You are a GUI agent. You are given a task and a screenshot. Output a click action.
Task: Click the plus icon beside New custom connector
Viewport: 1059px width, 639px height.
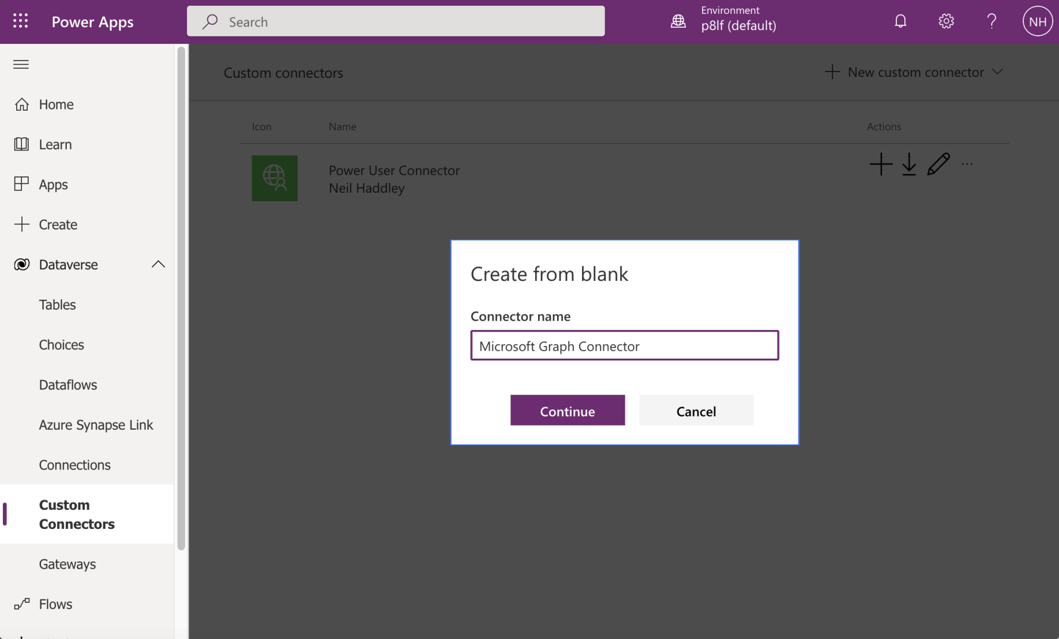[x=832, y=72]
